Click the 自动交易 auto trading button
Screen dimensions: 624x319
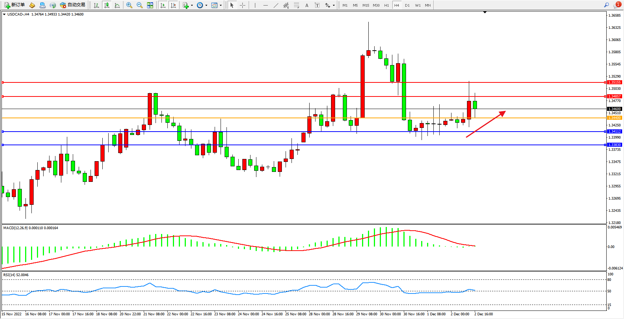73,5
